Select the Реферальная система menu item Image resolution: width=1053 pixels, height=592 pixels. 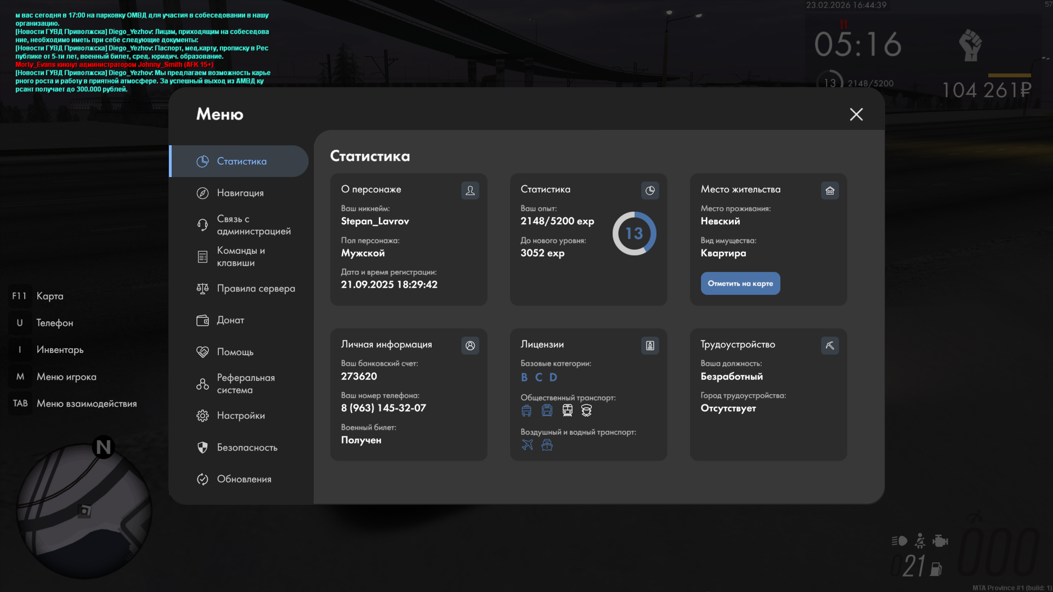(245, 384)
